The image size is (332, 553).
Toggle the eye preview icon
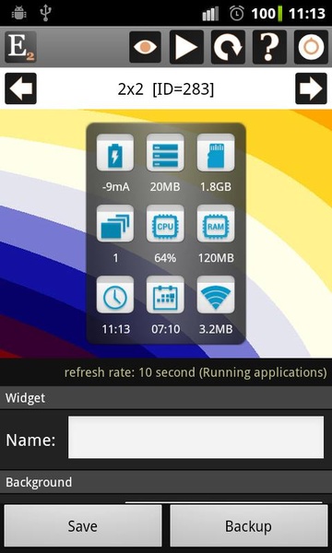pyautogui.click(x=145, y=47)
